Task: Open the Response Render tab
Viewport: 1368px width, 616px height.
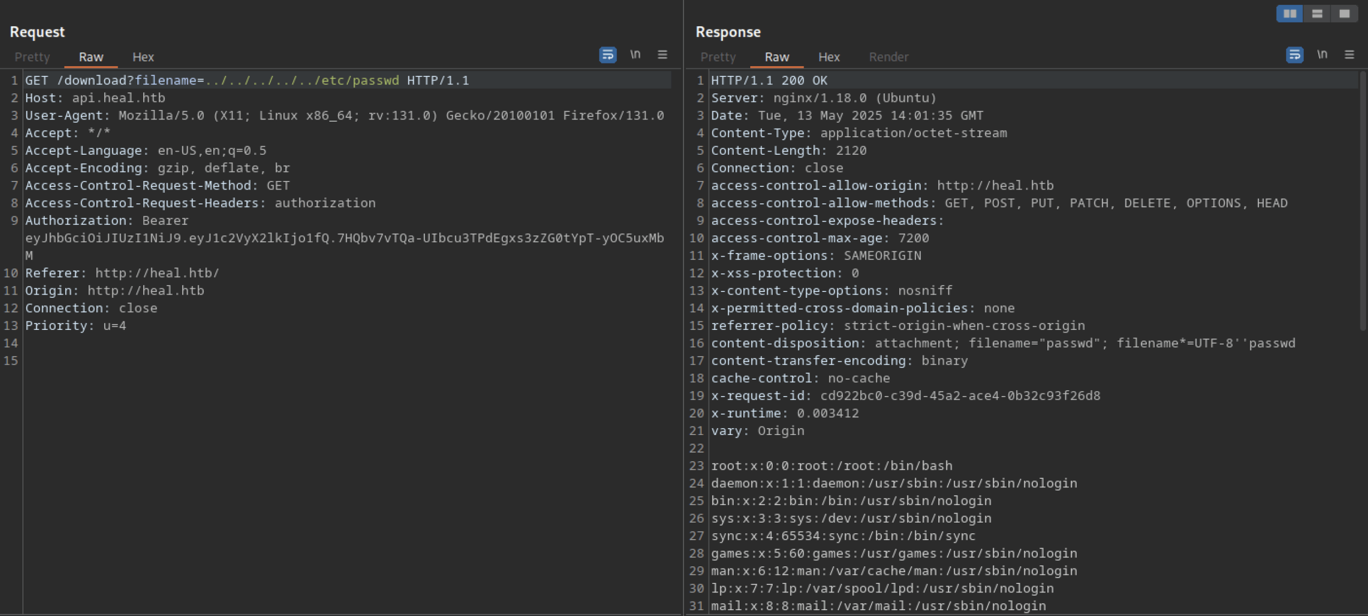Action: [x=888, y=57]
